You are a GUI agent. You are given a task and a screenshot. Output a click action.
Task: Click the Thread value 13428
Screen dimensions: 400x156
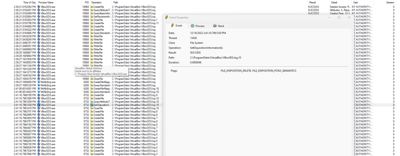pos(193,38)
